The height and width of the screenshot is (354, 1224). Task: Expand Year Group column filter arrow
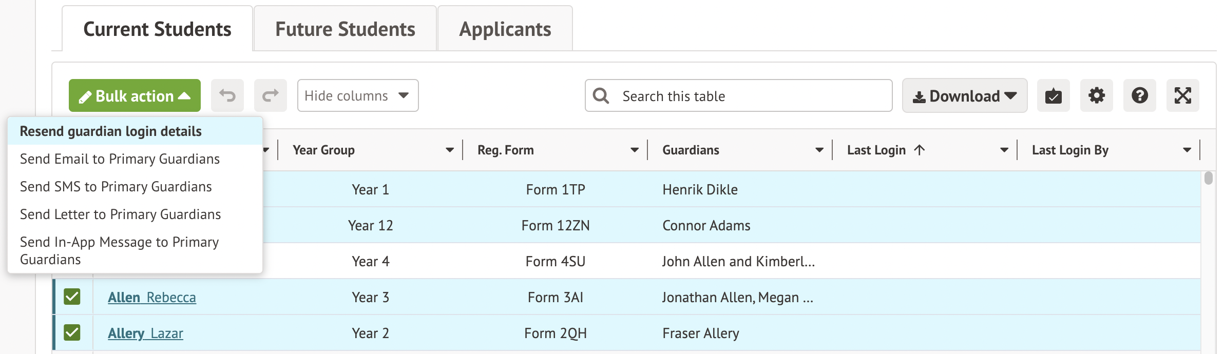tap(450, 150)
